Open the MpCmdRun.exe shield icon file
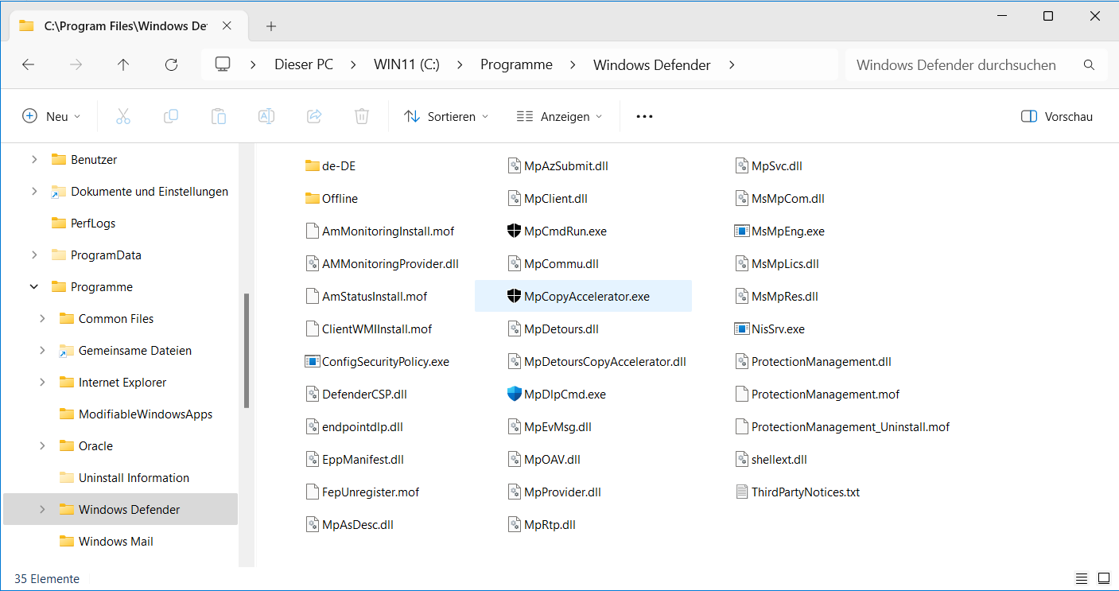Image resolution: width=1119 pixels, height=591 pixels. (x=557, y=231)
